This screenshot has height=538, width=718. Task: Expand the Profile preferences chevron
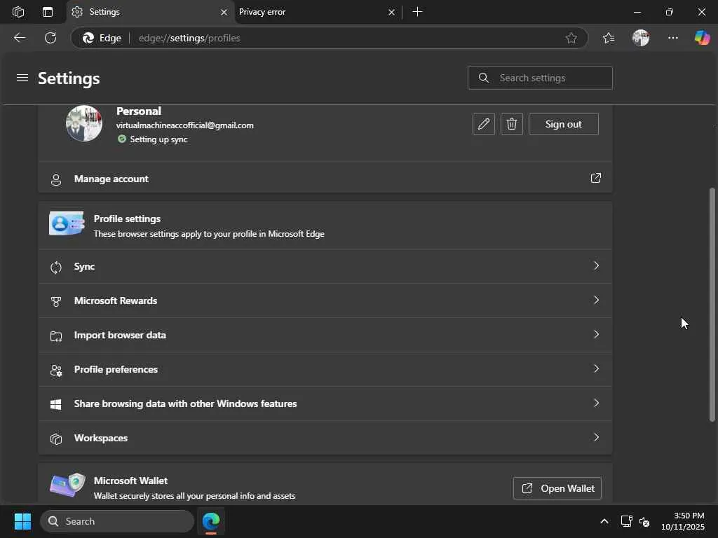[x=596, y=368]
